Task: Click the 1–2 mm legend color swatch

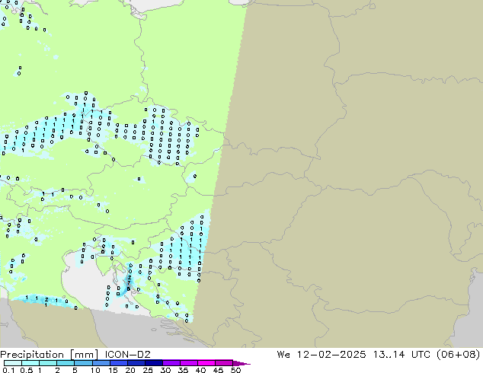Action: [x=48, y=363]
